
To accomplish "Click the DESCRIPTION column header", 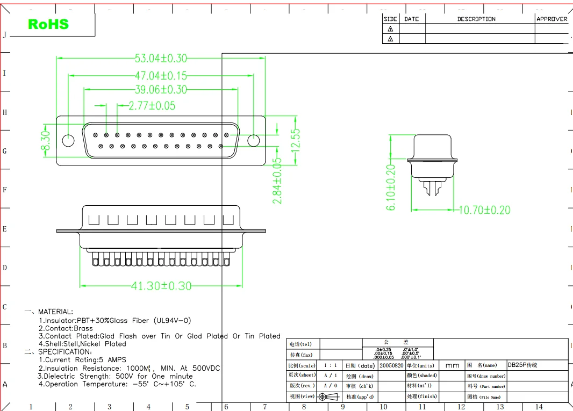I will pos(476,19).
